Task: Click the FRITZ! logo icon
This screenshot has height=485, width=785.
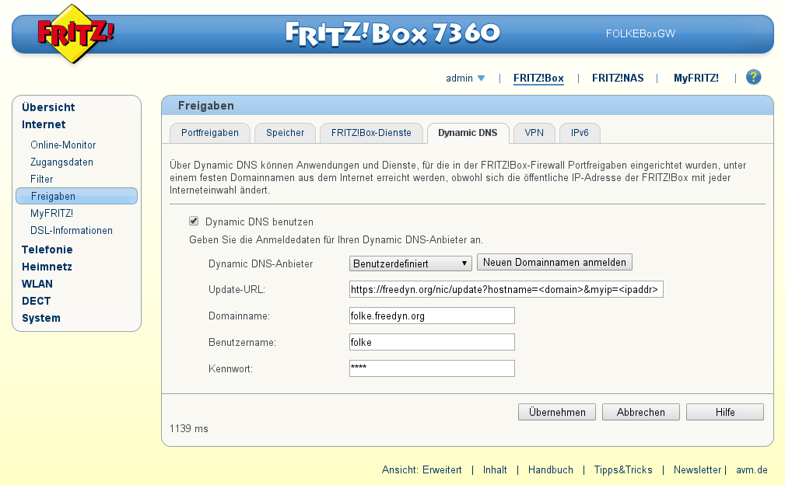Action: (75, 33)
